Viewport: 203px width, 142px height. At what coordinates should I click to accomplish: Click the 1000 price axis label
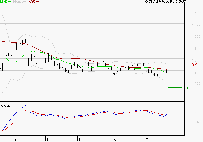pyautogui.click(x=196, y=60)
